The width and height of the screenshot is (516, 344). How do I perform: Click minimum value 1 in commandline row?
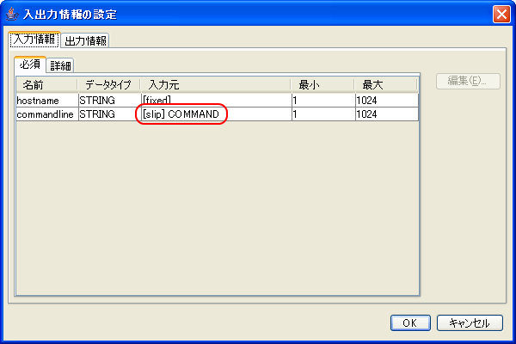point(323,114)
